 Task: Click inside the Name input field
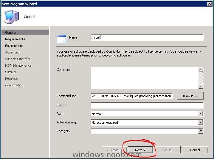(147, 37)
